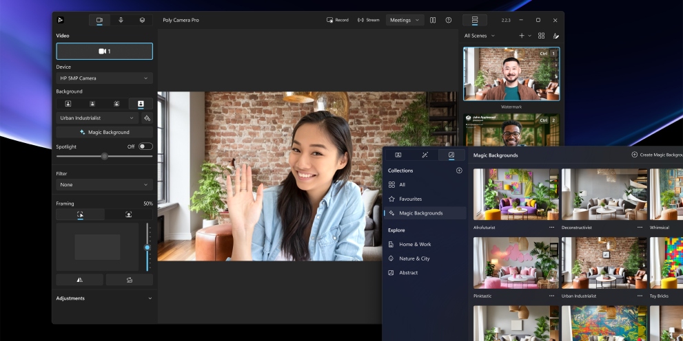Switch scenes to grid view
Image resolution: width=683 pixels, height=341 pixels.
click(542, 36)
